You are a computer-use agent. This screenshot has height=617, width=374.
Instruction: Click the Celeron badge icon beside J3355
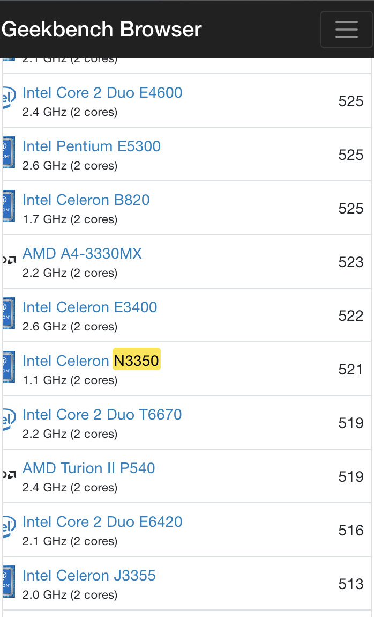point(8,581)
